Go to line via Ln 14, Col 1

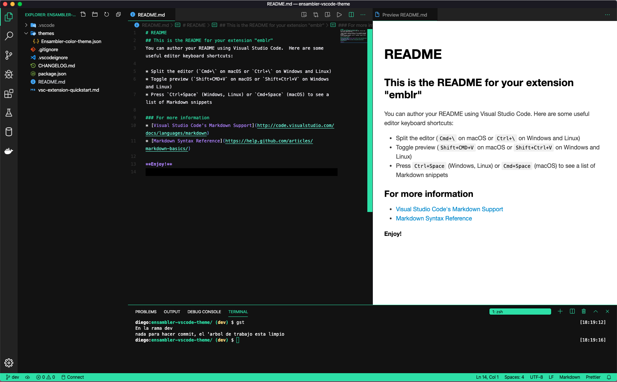(487, 377)
